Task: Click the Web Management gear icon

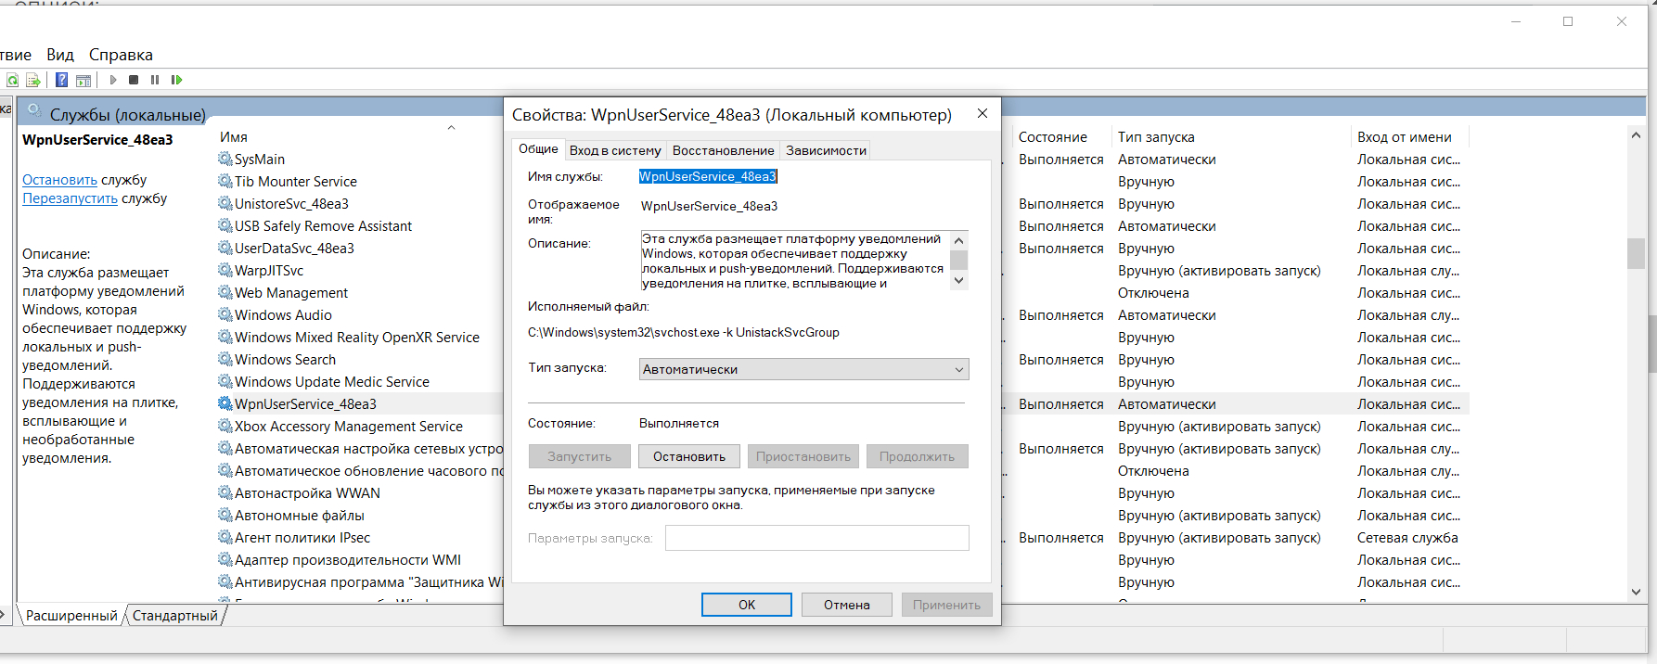Action: pos(225,292)
